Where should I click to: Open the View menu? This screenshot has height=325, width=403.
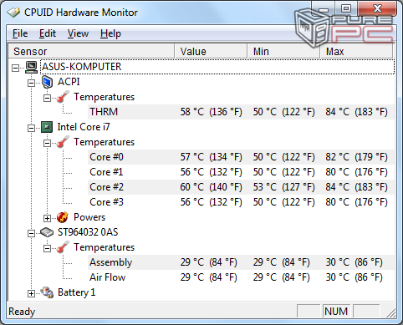tap(78, 33)
